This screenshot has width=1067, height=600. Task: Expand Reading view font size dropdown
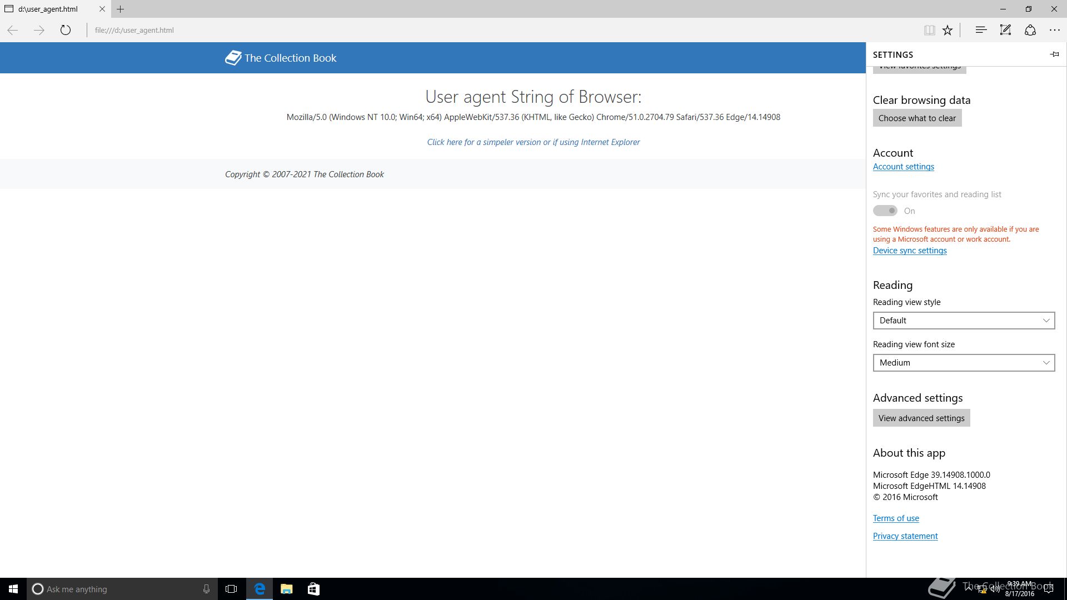[x=964, y=363]
